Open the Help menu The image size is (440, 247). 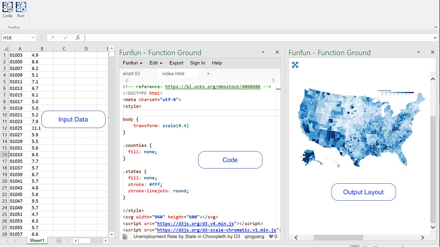tap(217, 63)
